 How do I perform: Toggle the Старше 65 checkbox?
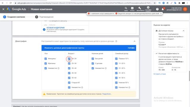tap(69, 83)
